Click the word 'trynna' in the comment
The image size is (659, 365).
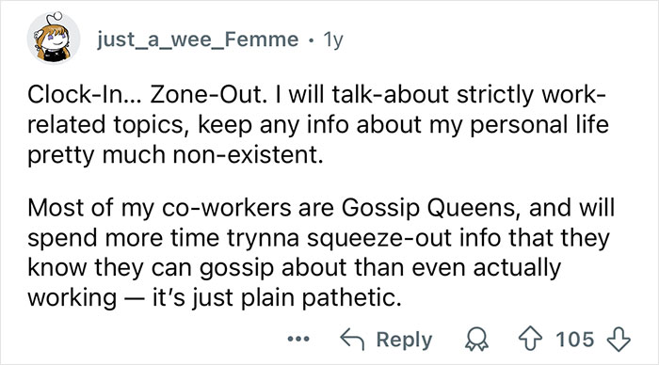[x=263, y=239]
